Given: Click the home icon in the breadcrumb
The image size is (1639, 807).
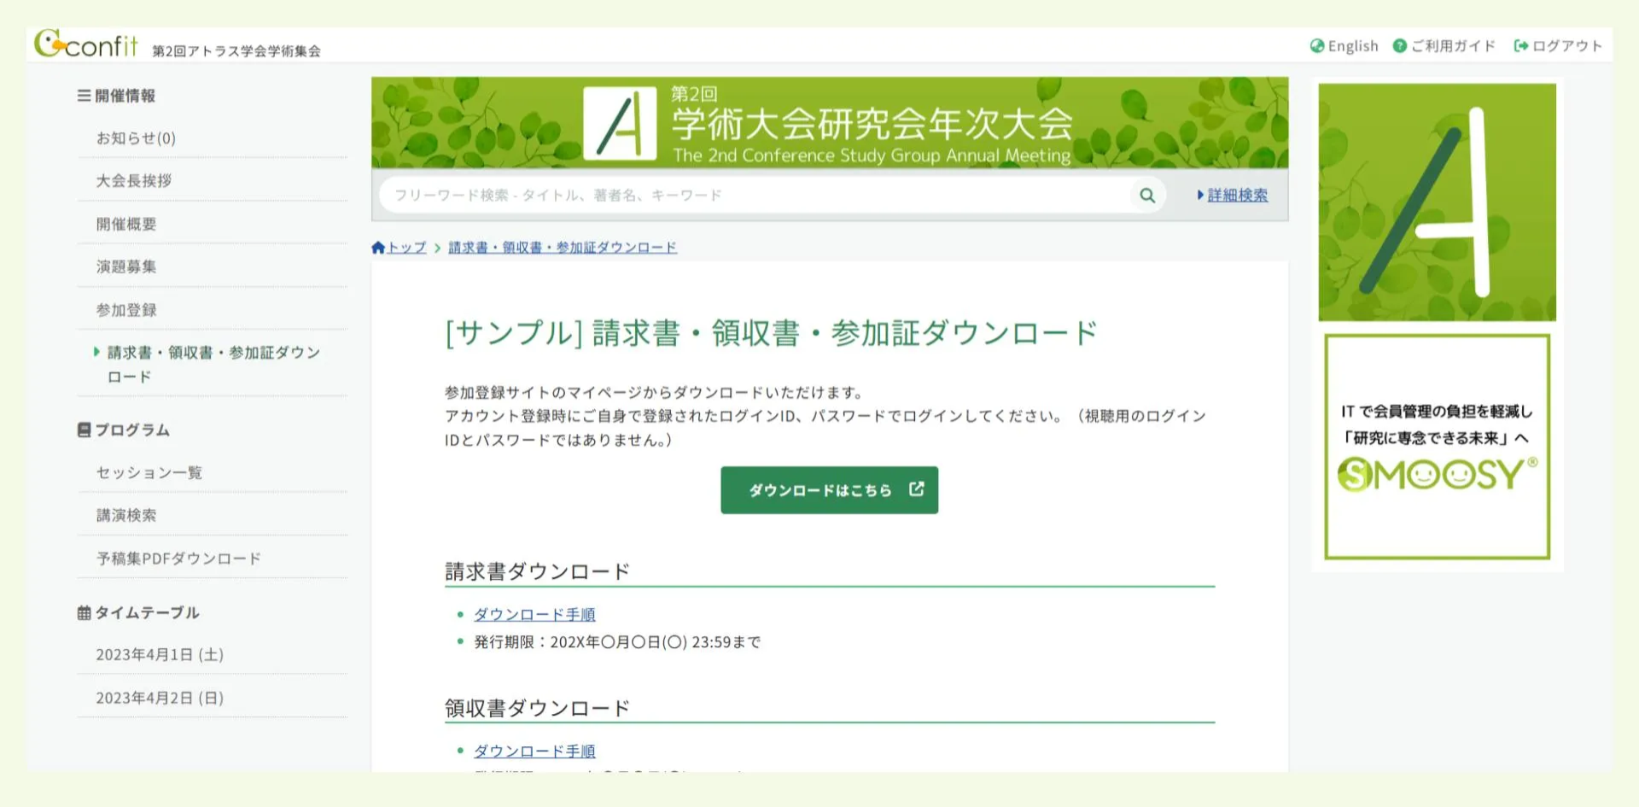Looking at the screenshot, I should (x=378, y=247).
